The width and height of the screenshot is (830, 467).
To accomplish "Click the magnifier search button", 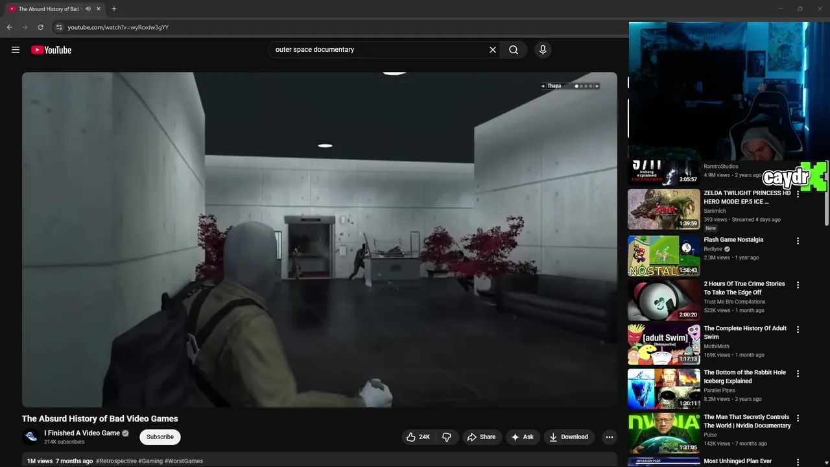I will tap(514, 50).
